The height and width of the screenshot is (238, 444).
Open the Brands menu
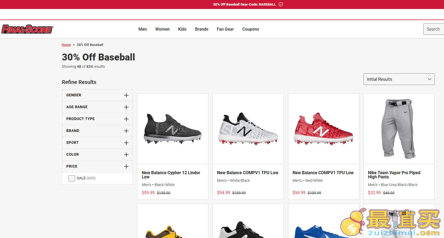click(x=201, y=29)
